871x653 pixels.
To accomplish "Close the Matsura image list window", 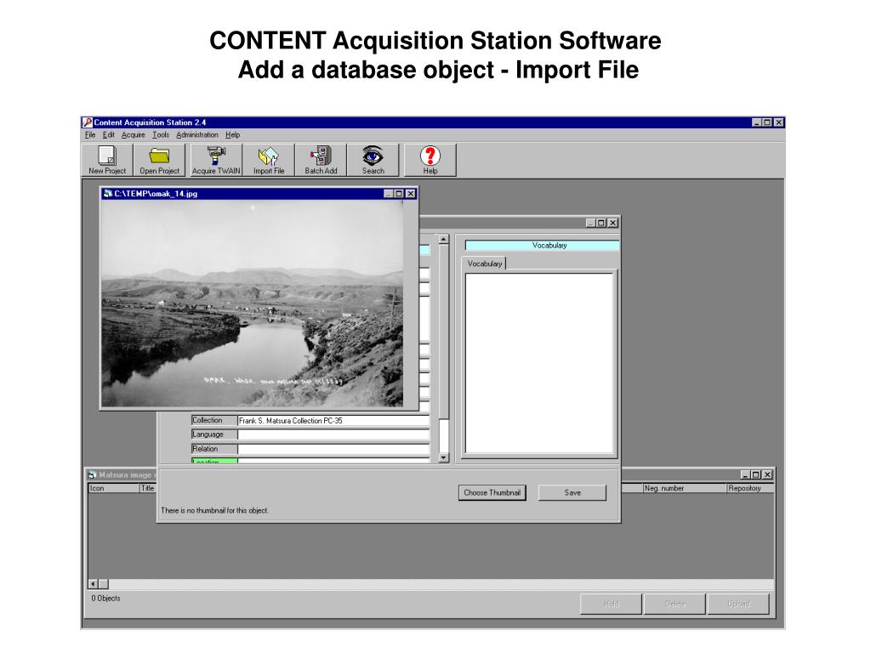I will 767,474.
